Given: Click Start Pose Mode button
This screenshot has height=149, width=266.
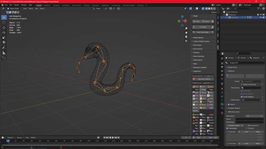Looking at the screenshot, I should coord(202,32).
